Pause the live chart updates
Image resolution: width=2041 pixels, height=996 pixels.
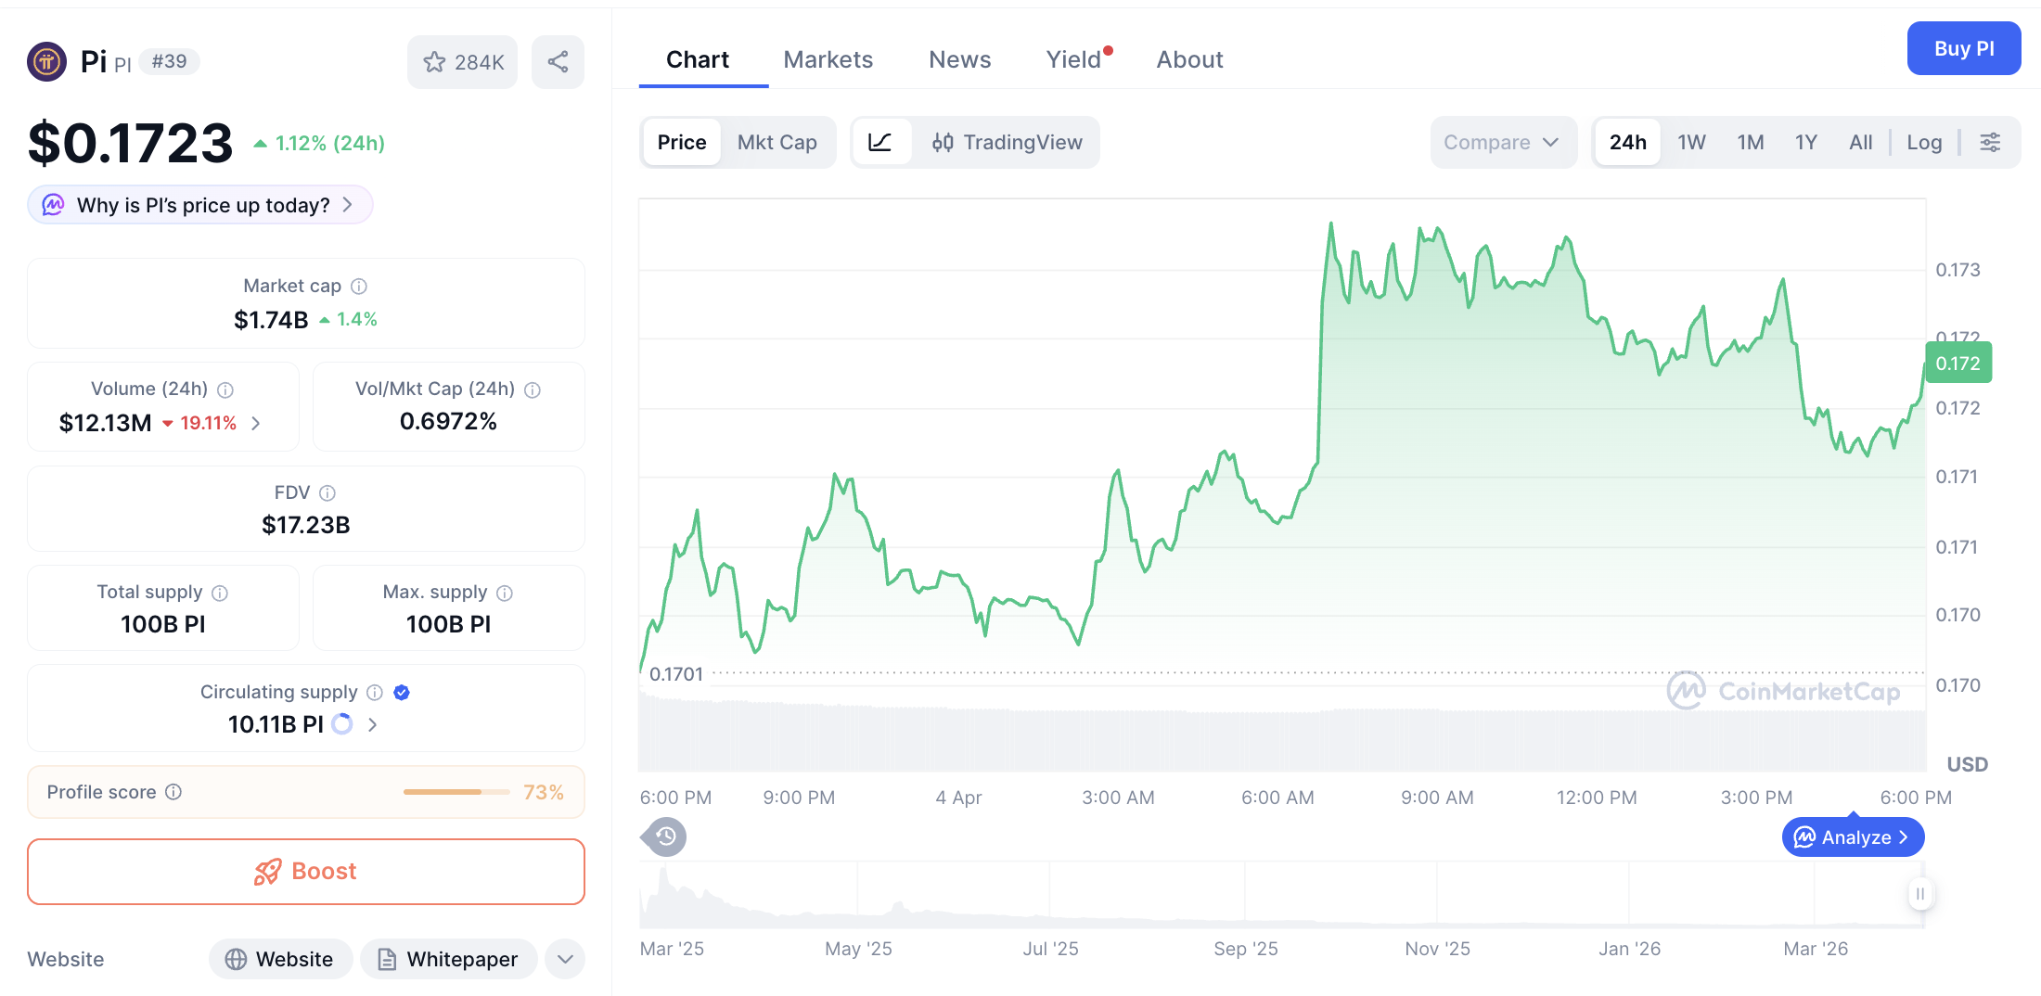click(1920, 894)
